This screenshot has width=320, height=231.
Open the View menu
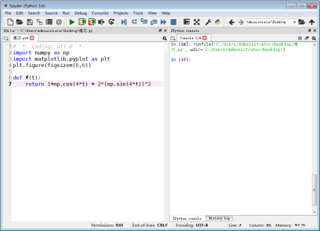coord(152,13)
